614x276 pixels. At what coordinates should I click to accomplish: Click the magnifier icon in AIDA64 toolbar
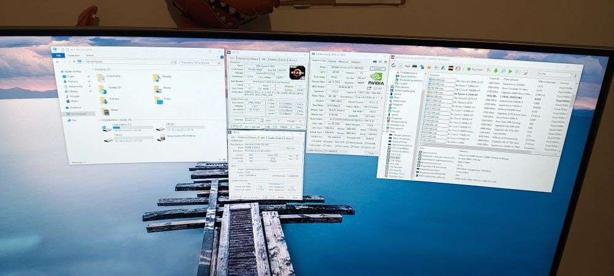click(x=503, y=71)
